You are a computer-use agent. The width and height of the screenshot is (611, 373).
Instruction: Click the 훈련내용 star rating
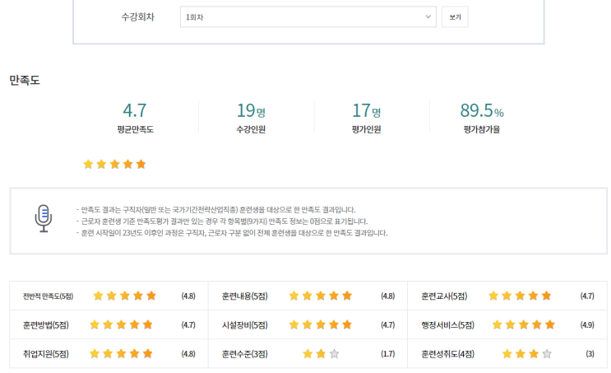pos(320,296)
